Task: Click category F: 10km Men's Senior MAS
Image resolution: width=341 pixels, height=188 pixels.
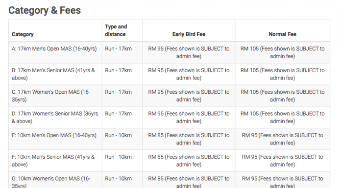Action: coord(53,161)
